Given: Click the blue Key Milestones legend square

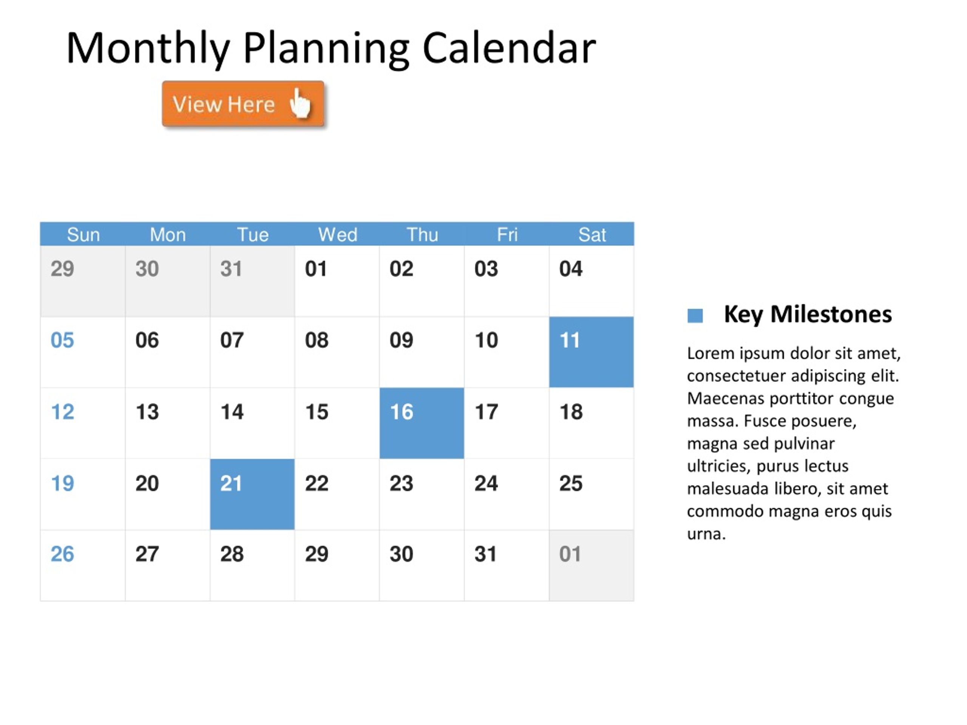Looking at the screenshot, I should (695, 316).
